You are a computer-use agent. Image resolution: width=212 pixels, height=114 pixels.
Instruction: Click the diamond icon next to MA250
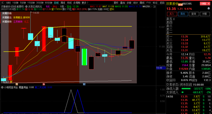coord(151,6)
